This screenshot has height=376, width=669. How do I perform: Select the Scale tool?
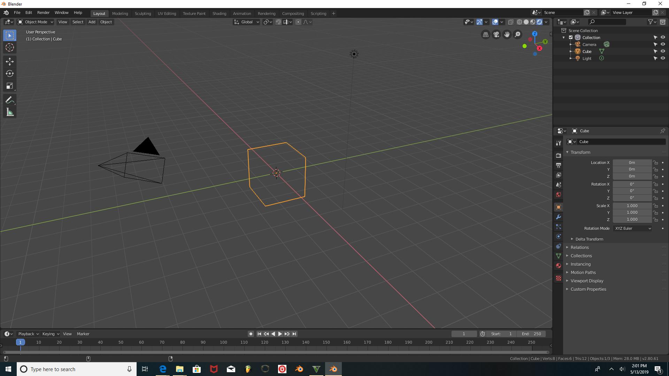[9, 86]
